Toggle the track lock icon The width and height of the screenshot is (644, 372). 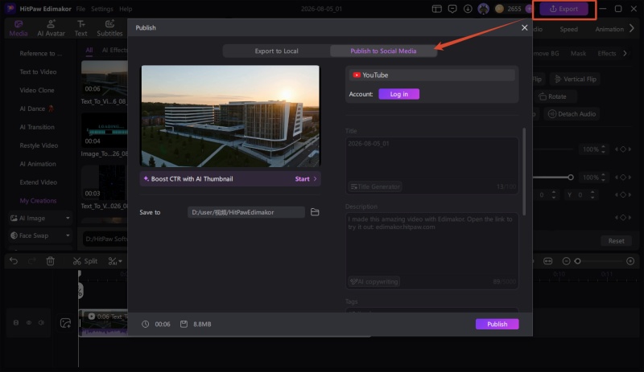click(x=16, y=323)
